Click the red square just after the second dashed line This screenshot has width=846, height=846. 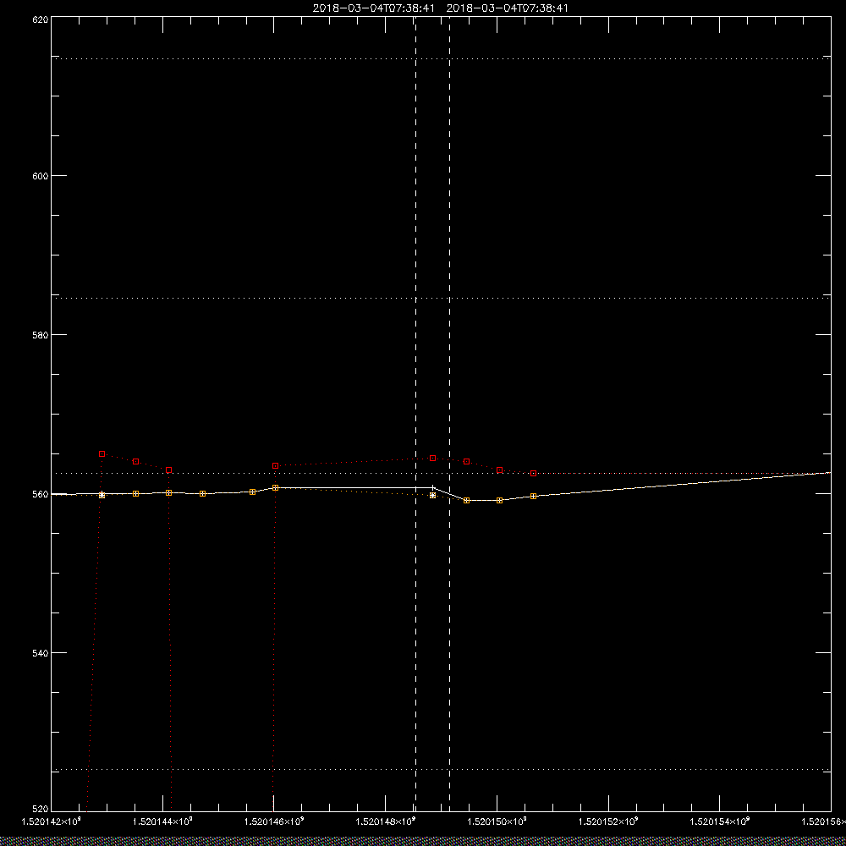467,462
